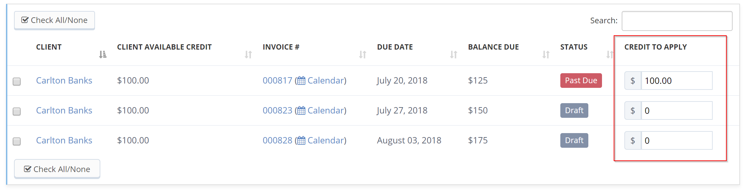This screenshot has width=746, height=190.
Task: Sort by Due Date arrows icon
Action: [x=454, y=54]
